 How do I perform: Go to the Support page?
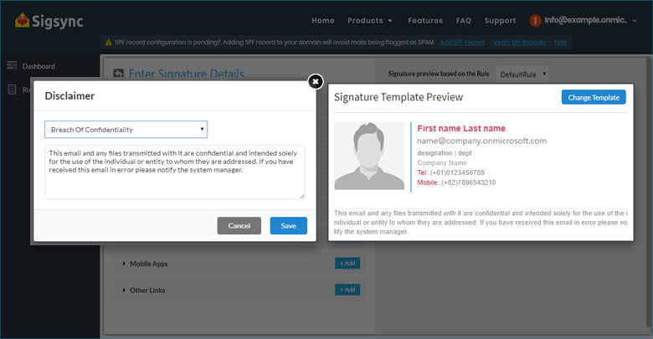click(500, 20)
